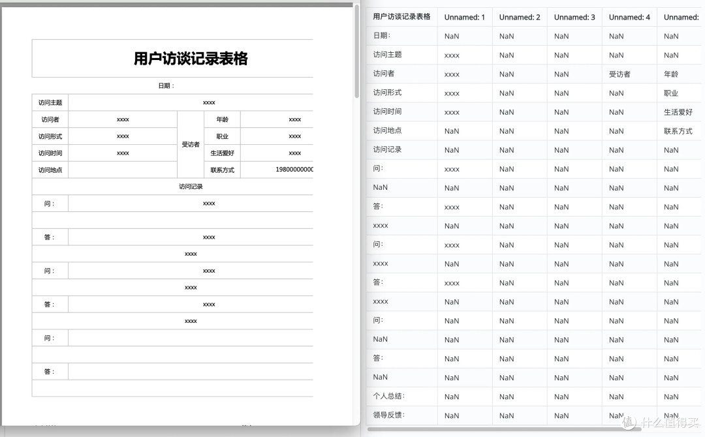Click the 用户访谈记录表格 column header in the data table
The image size is (705, 437).
(x=401, y=16)
